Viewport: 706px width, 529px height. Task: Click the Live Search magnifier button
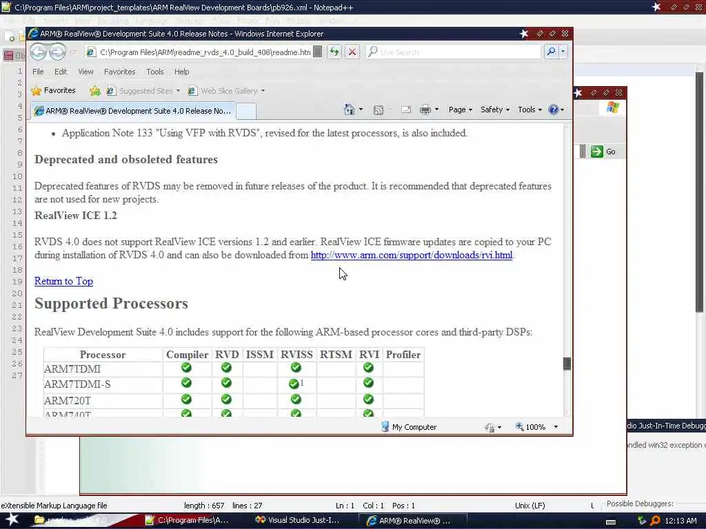coord(551,52)
